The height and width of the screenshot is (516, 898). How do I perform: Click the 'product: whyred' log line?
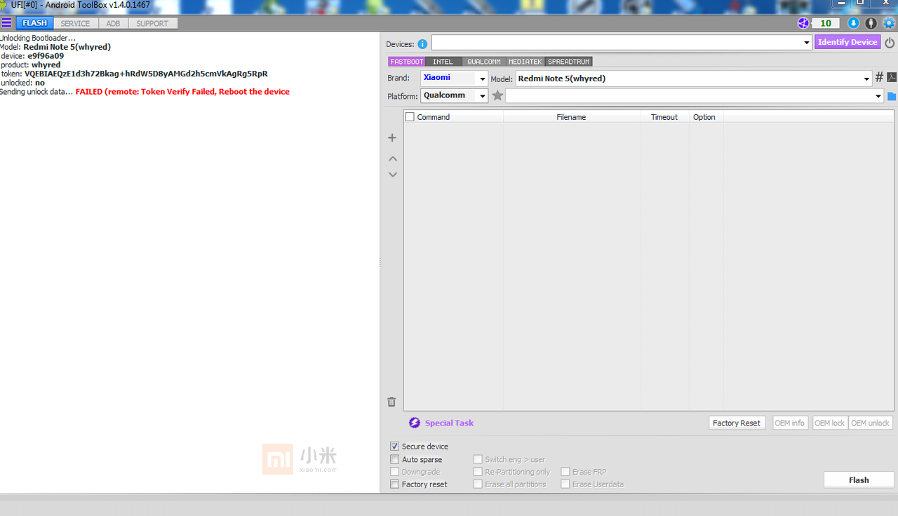(x=31, y=65)
